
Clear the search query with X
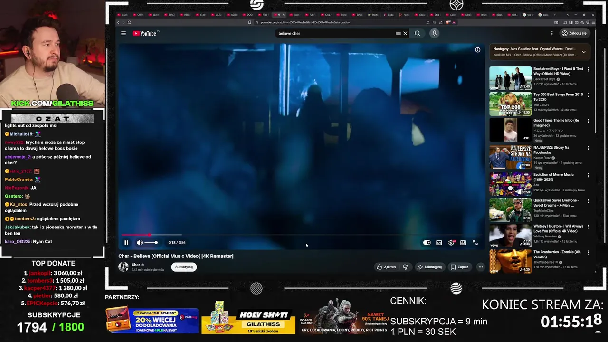point(405,33)
